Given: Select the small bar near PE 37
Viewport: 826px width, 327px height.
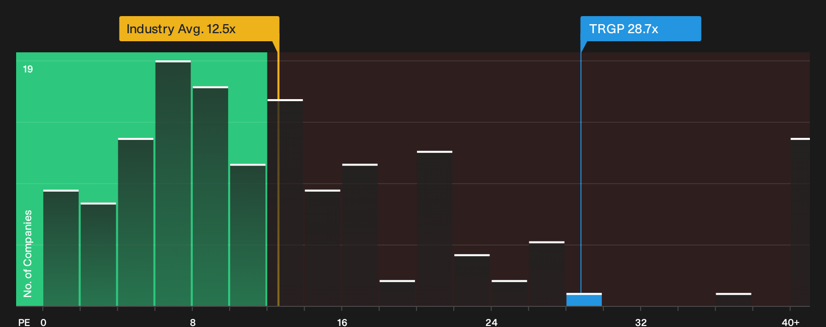Looking at the screenshot, I should [x=733, y=300].
